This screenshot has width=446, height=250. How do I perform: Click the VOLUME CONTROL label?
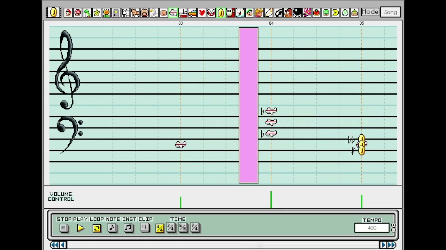(x=61, y=197)
